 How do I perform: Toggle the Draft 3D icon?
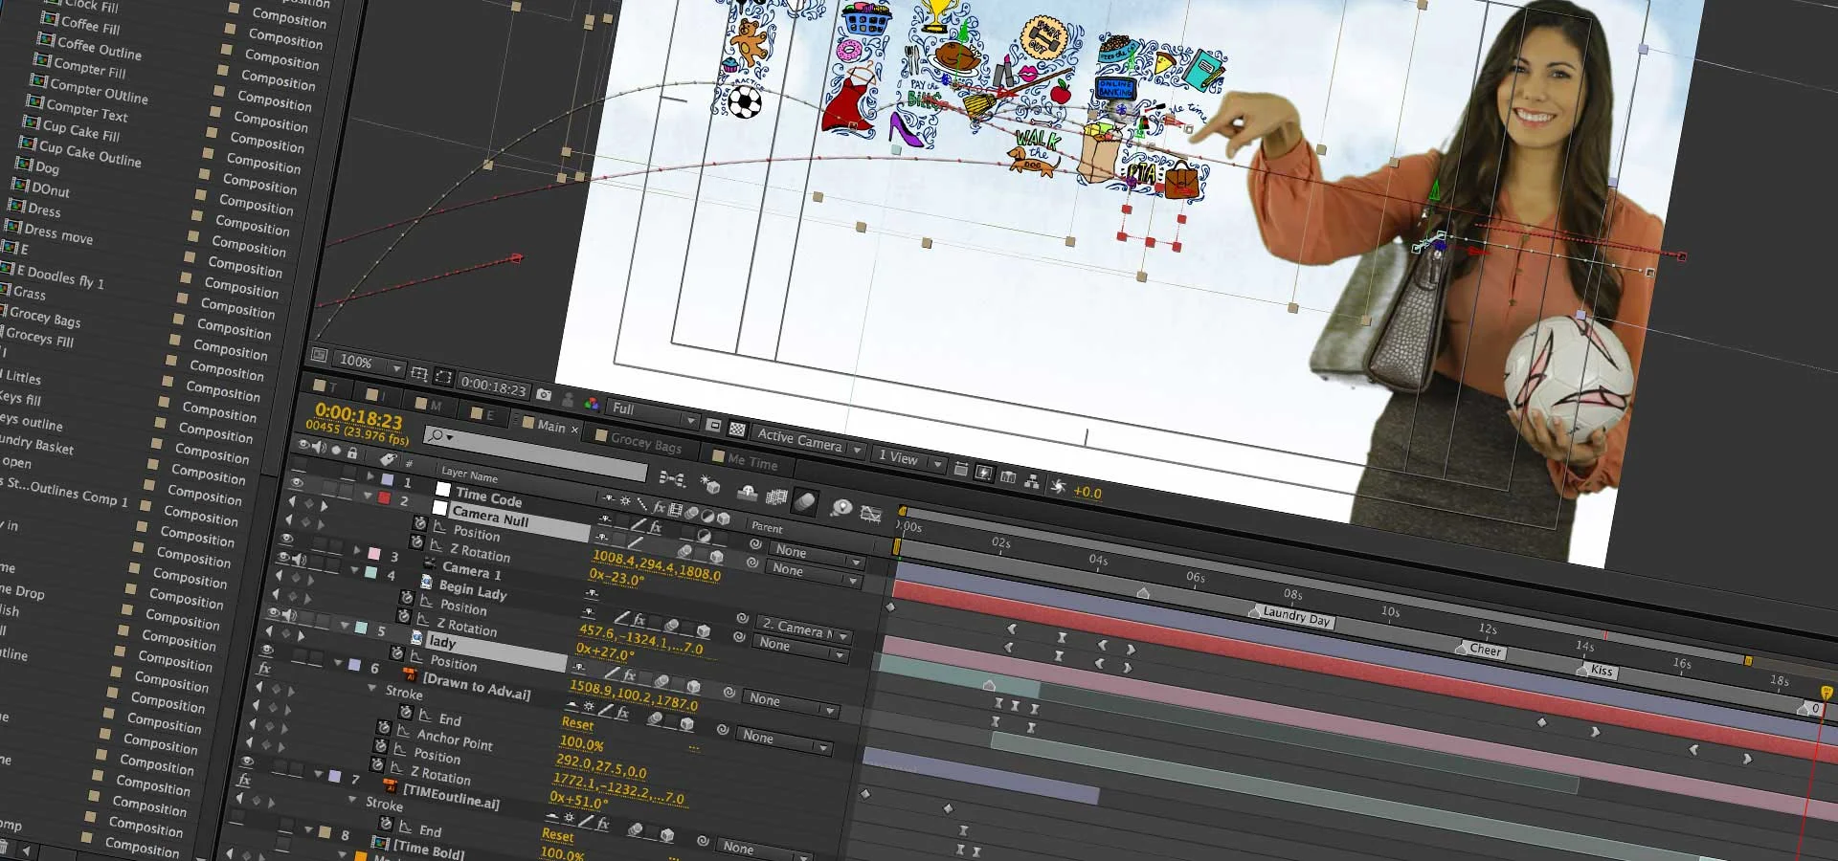(x=709, y=484)
